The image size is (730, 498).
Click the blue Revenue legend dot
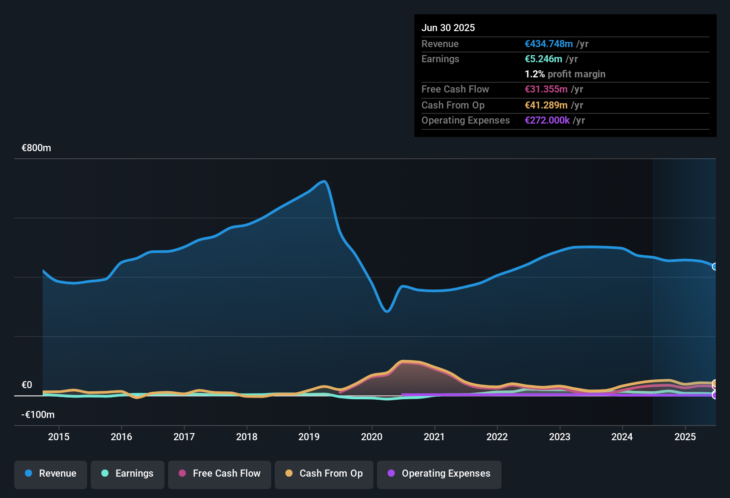[x=28, y=474]
